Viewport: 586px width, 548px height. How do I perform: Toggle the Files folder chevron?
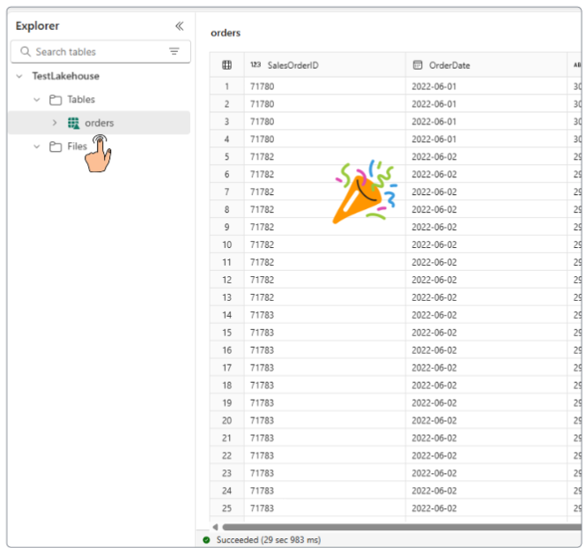tap(37, 146)
